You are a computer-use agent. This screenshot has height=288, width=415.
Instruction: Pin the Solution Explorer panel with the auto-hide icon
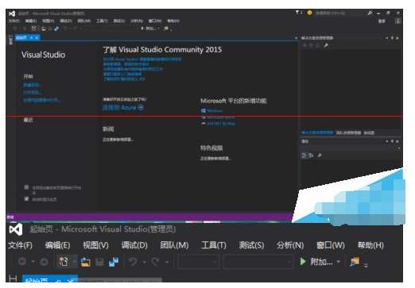coord(392,38)
